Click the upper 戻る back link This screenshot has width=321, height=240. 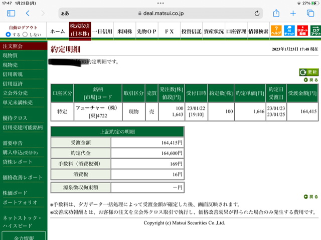point(311,80)
